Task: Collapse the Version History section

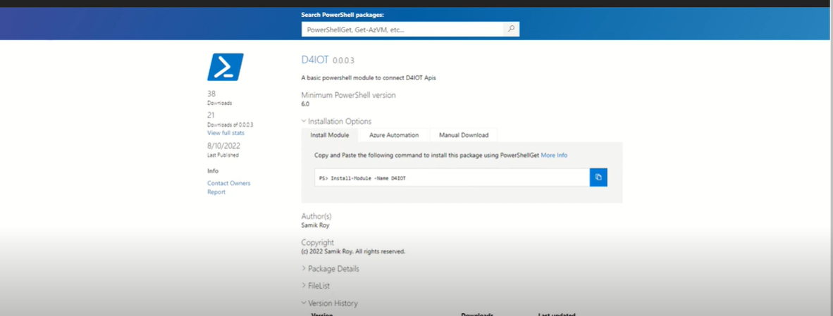Action: click(329, 303)
